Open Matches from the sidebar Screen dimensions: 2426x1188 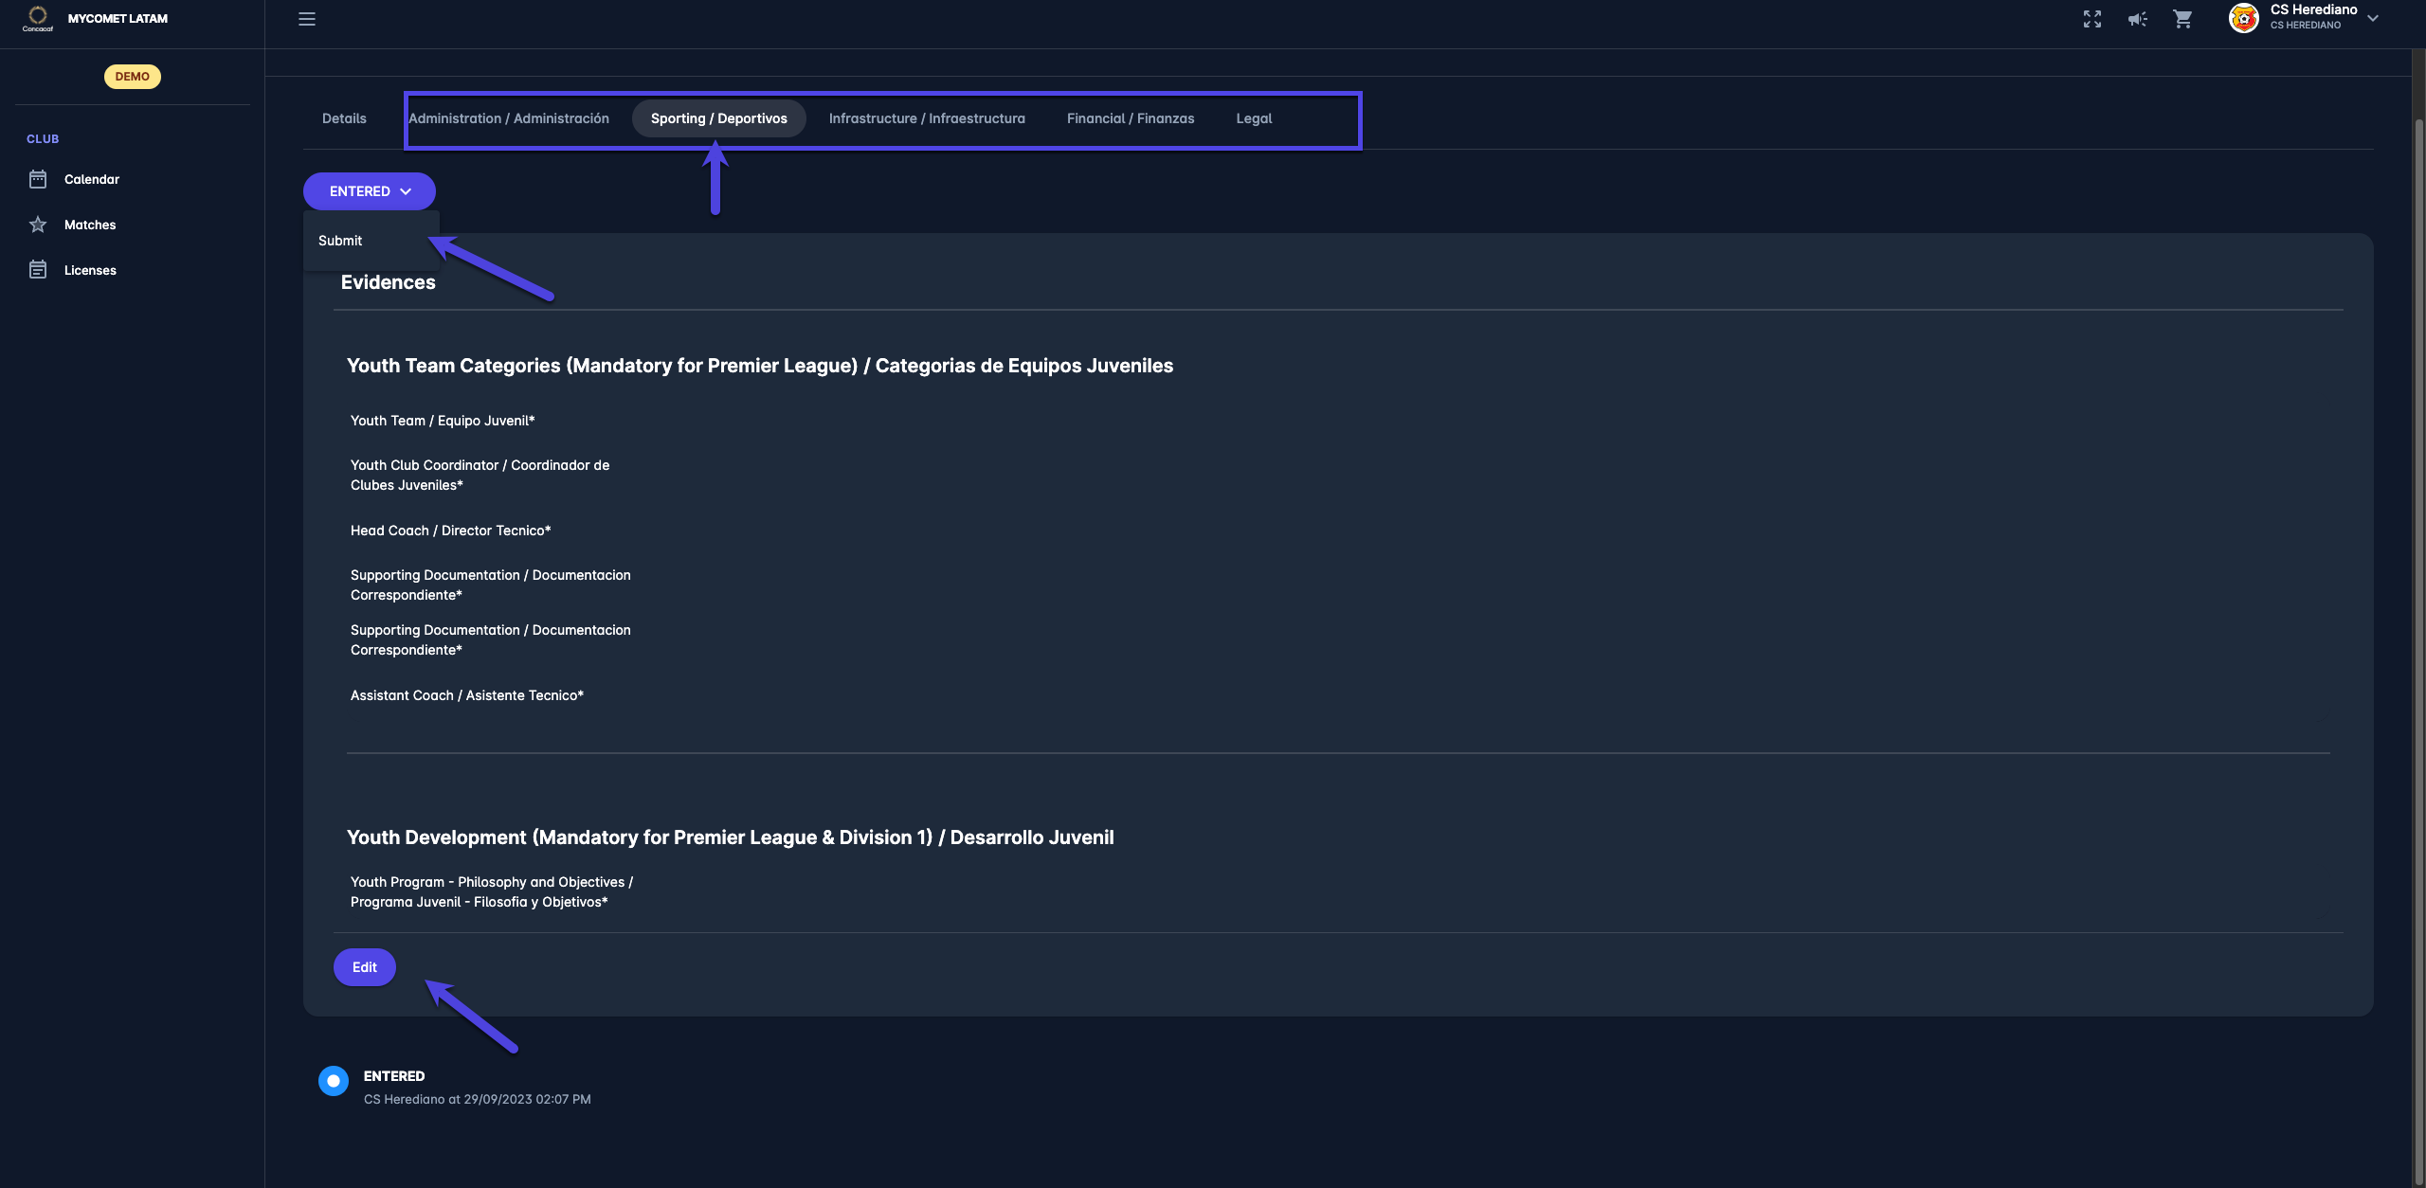click(x=89, y=225)
